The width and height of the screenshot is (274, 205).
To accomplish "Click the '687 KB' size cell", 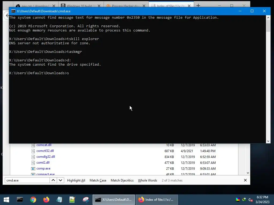I will [169, 151].
